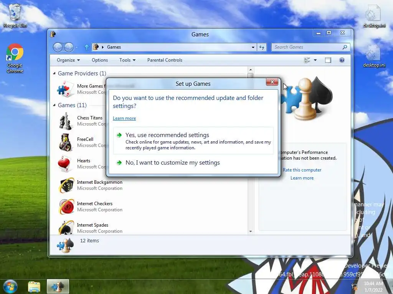The width and height of the screenshot is (393, 294).
Task: Open Parental Controls from toolbar
Action: (165, 60)
